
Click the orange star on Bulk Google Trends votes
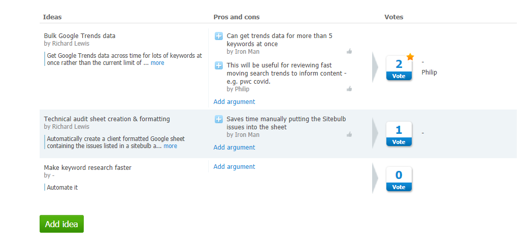point(410,57)
